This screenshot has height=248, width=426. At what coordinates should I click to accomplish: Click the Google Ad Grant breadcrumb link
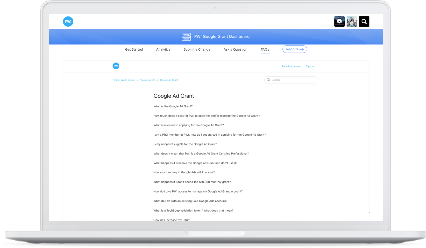coord(169,80)
